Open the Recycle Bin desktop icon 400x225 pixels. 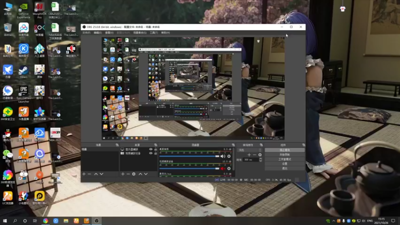pyautogui.click(x=7, y=29)
